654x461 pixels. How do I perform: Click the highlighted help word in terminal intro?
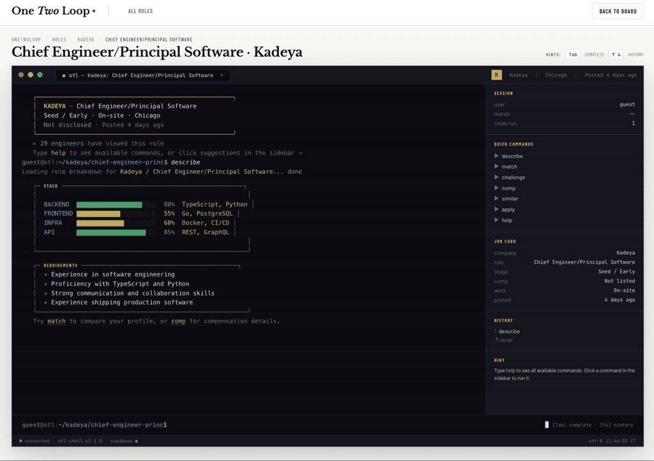pos(58,153)
